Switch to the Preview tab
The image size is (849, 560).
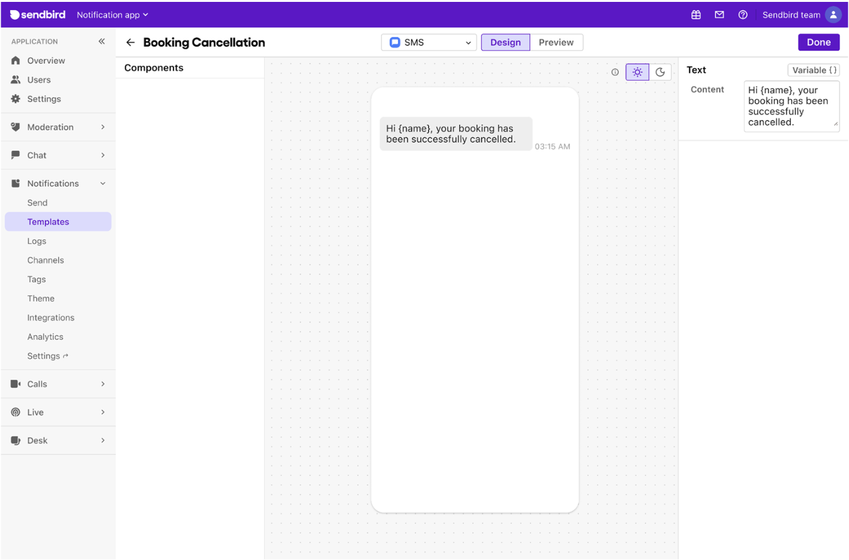[556, 42]
